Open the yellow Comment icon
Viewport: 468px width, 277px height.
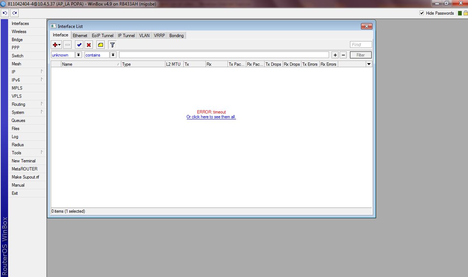100,44
